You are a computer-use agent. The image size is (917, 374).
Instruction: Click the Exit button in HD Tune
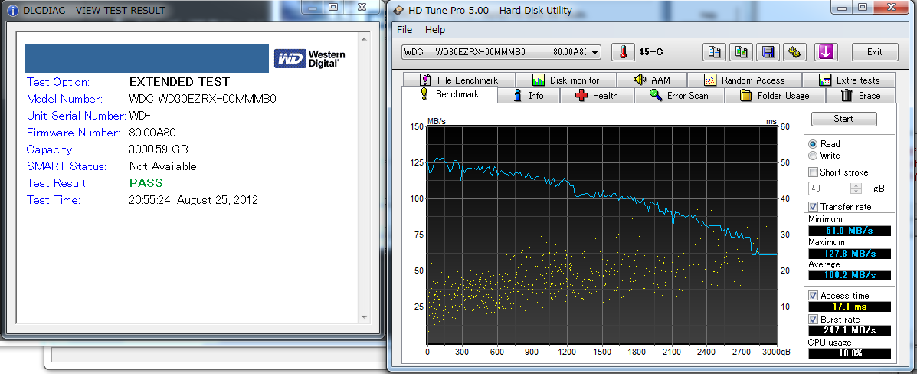(874, 52)
